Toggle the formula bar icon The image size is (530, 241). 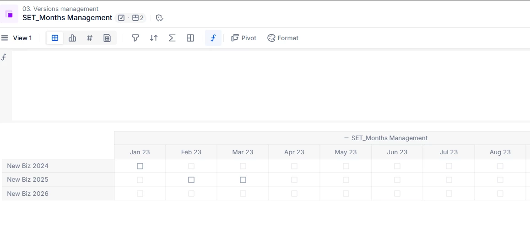point(213,38)
